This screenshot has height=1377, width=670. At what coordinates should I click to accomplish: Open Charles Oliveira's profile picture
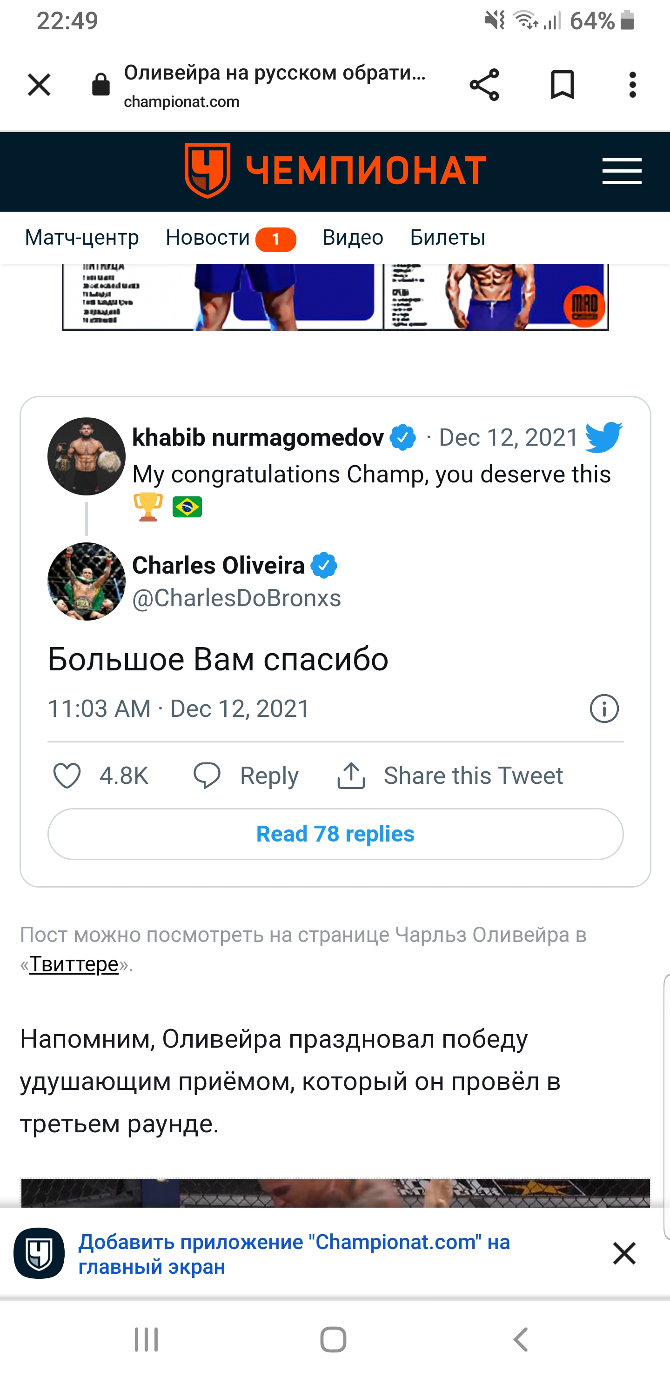(87, 582)
